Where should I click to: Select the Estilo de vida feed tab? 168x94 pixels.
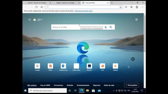point(109,85)
